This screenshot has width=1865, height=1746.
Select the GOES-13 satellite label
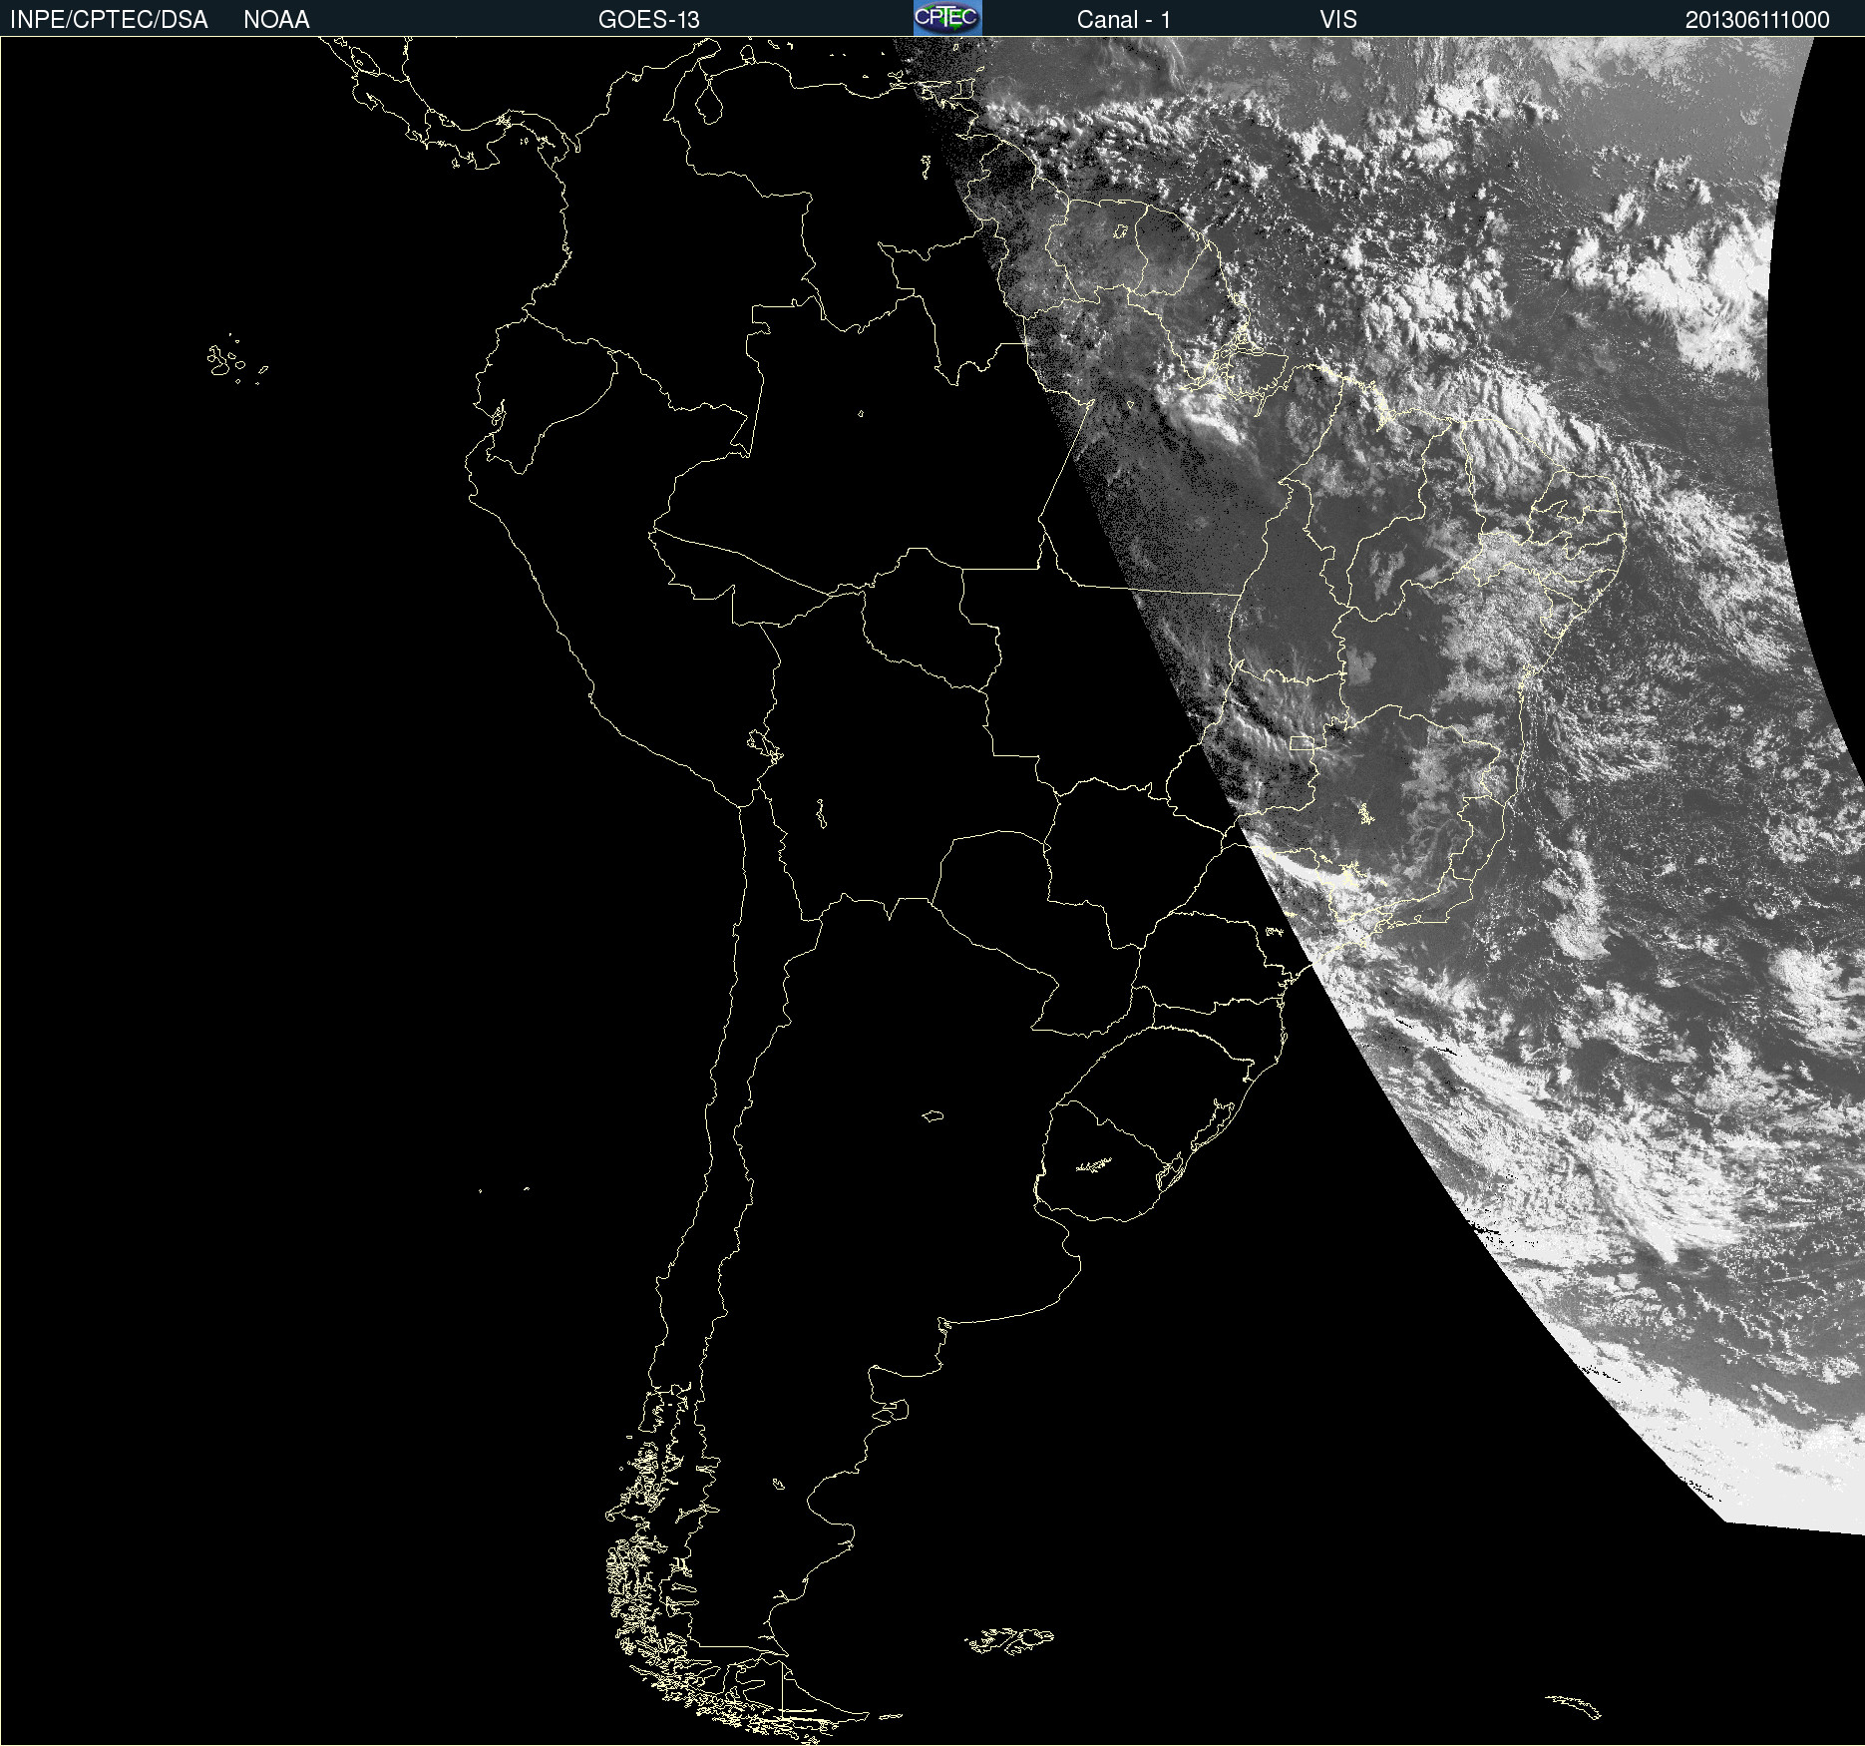click(x=648, y=20)
